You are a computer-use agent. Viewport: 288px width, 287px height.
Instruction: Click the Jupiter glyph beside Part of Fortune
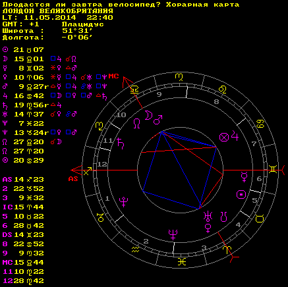235,136
